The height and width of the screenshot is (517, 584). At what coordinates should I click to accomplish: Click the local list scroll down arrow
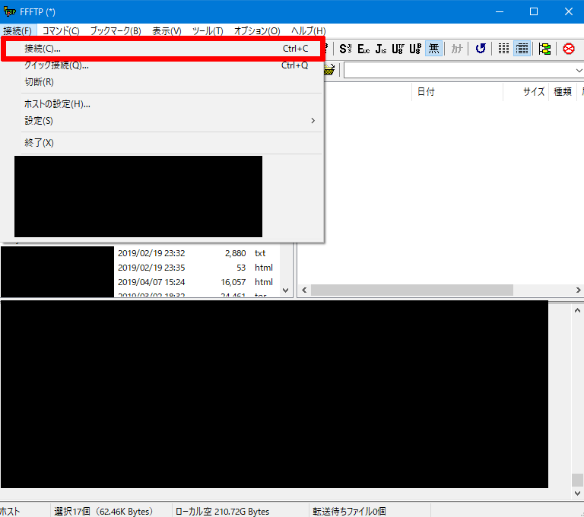(286, 290)
